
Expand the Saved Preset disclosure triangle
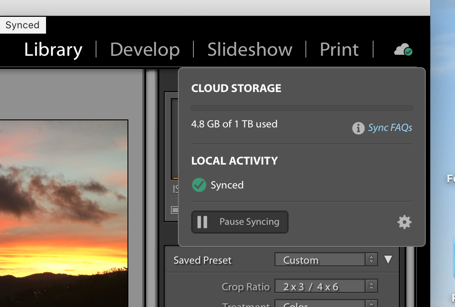pyautogui.click(x=388, y=260)
